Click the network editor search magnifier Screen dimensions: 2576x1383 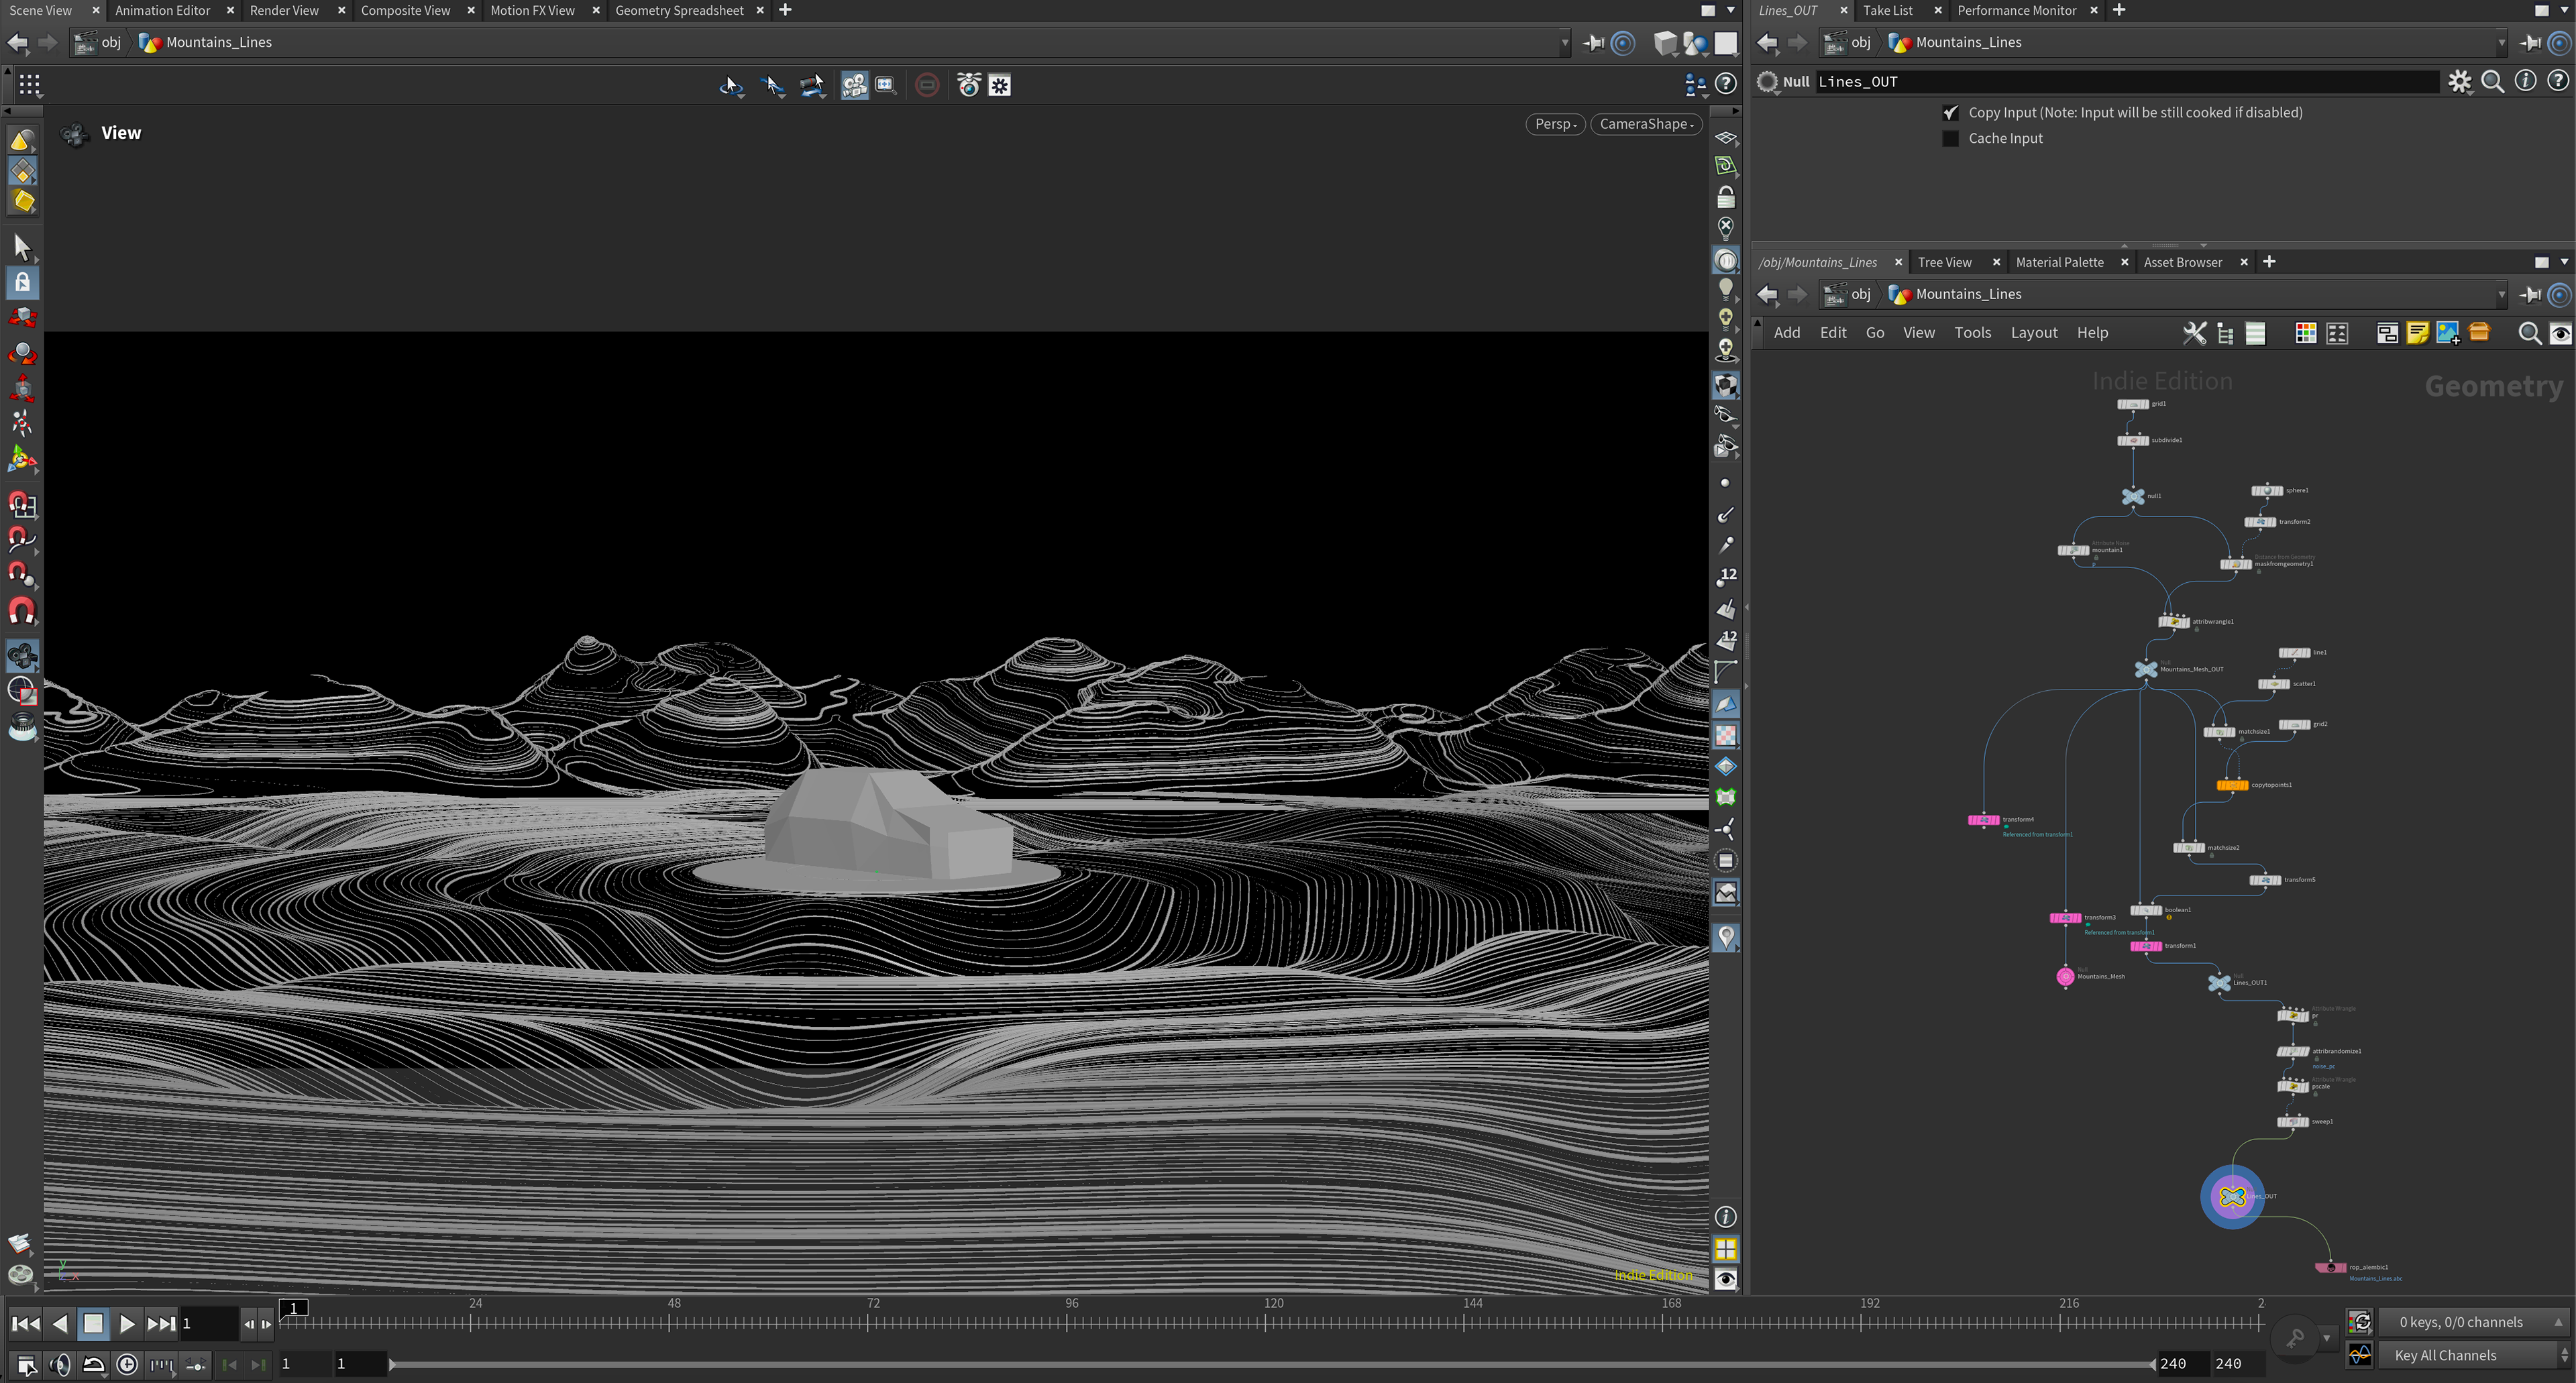click(2529, 333)
